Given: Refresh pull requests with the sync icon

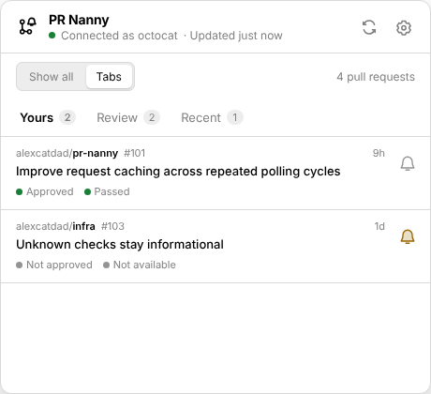Looking at the screenshot, I should [x=369, y=27].
